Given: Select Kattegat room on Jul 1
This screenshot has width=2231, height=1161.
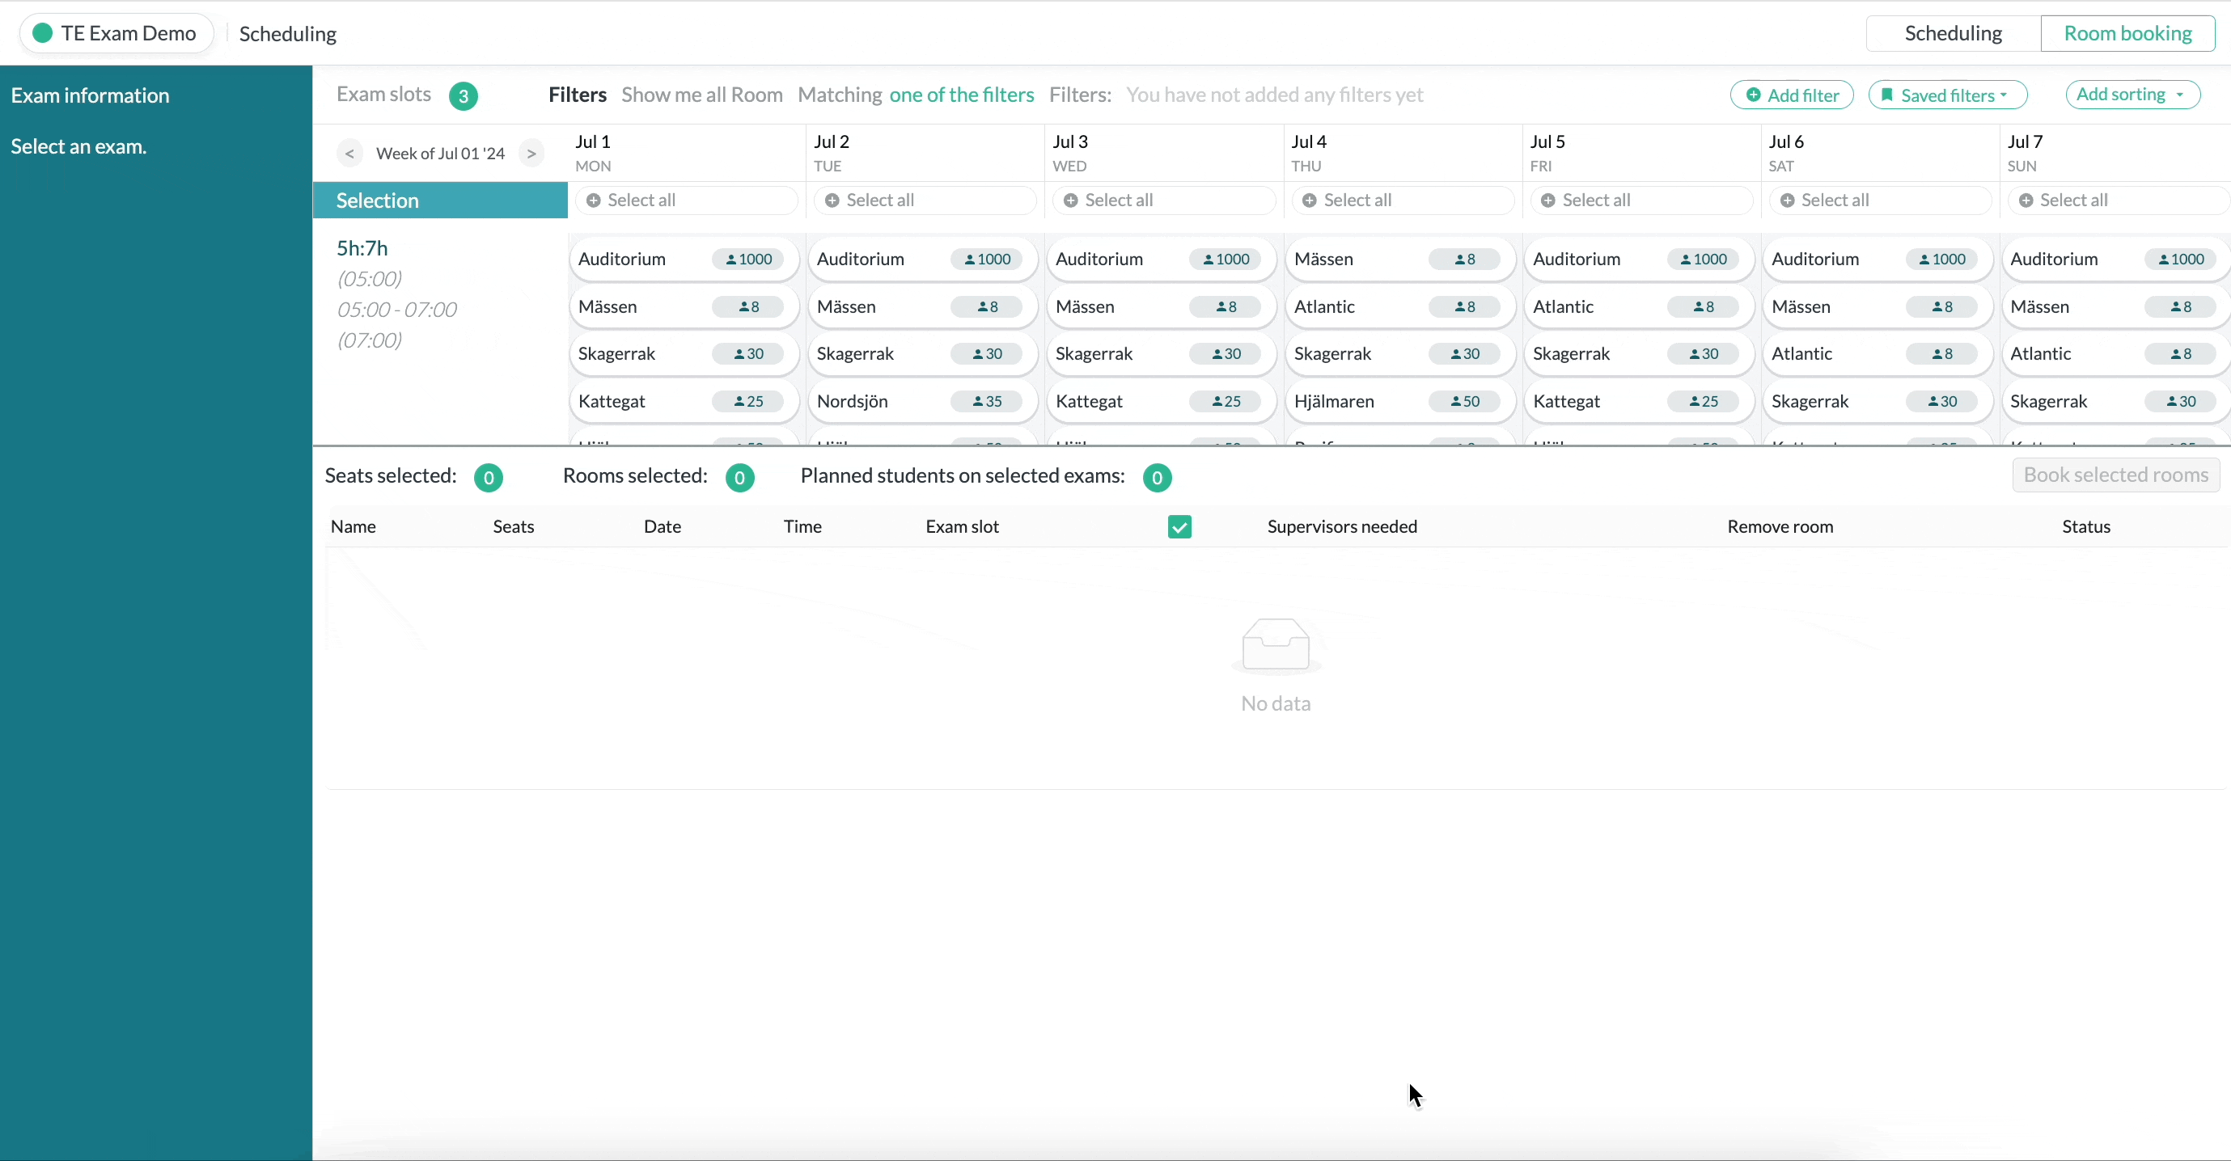Looking at the screenshot, I should coord(683,402).
